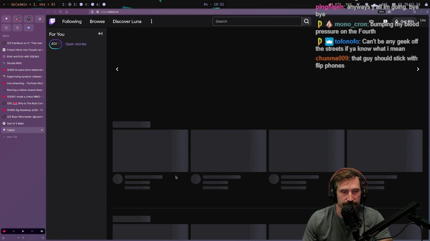Image resolution: width=430 pixels, height=241 pixels.
Task: Click the browser back arrow
Action: (x=48, y=12)
